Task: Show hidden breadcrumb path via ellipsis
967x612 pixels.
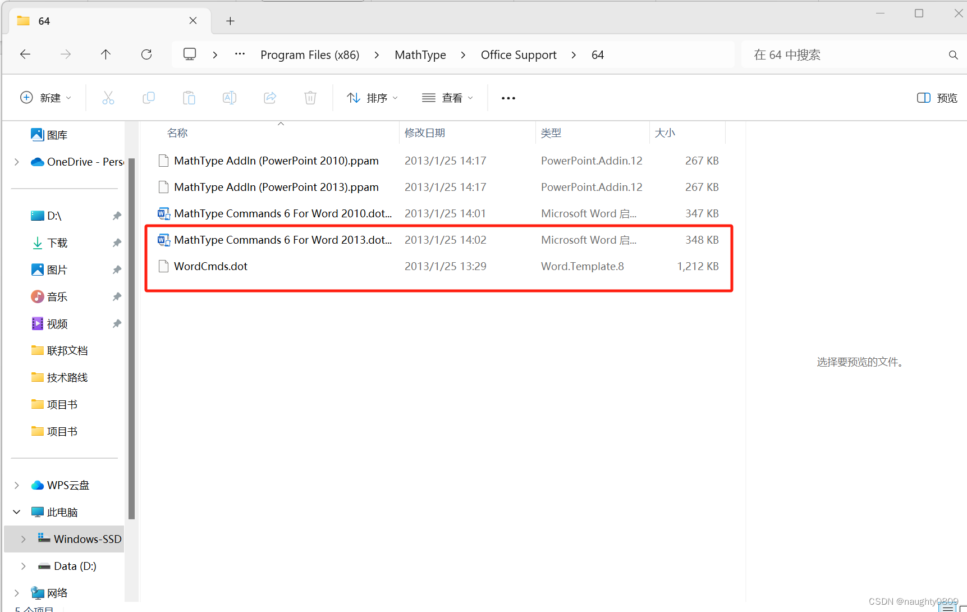Action: (240, 54)
